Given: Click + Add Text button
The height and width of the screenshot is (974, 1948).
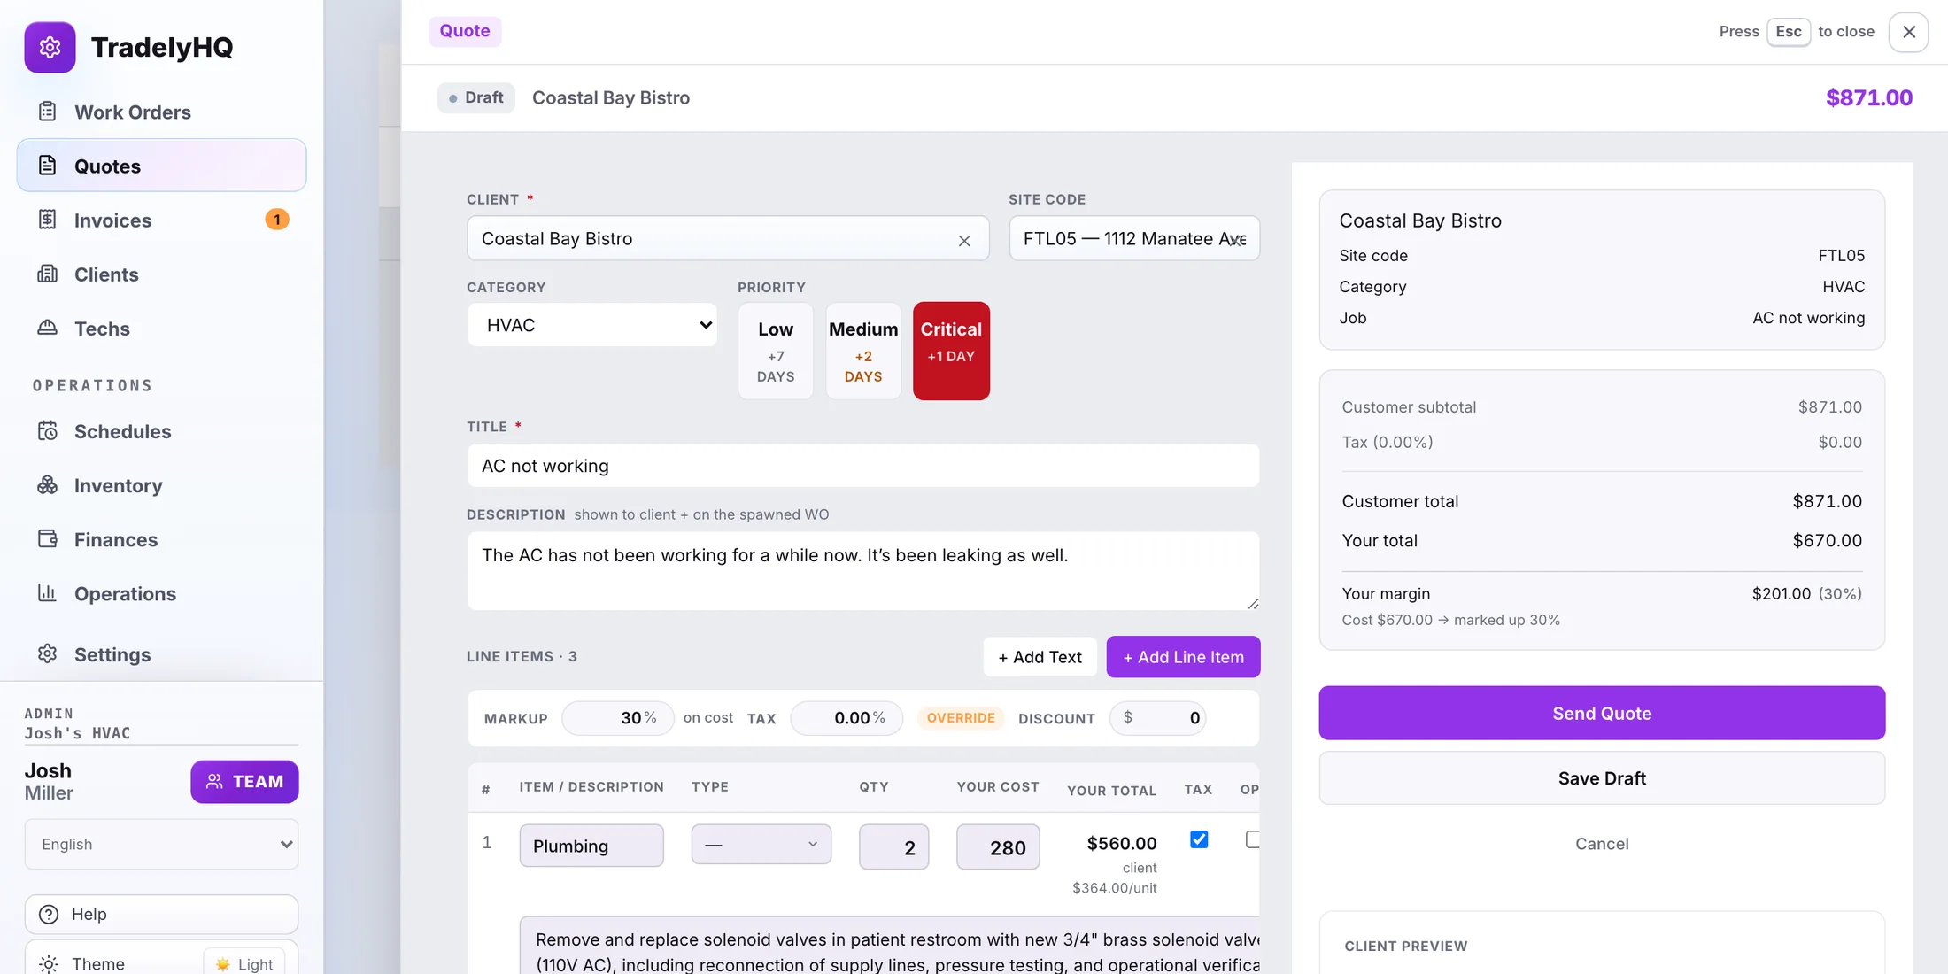Looking at the screenshot, I should [1040, 656].
